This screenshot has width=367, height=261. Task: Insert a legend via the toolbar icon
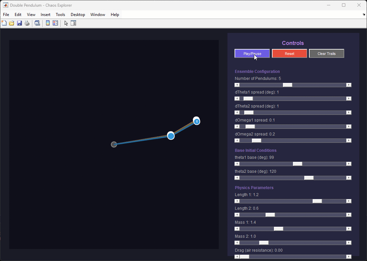[x=55, y=23]
